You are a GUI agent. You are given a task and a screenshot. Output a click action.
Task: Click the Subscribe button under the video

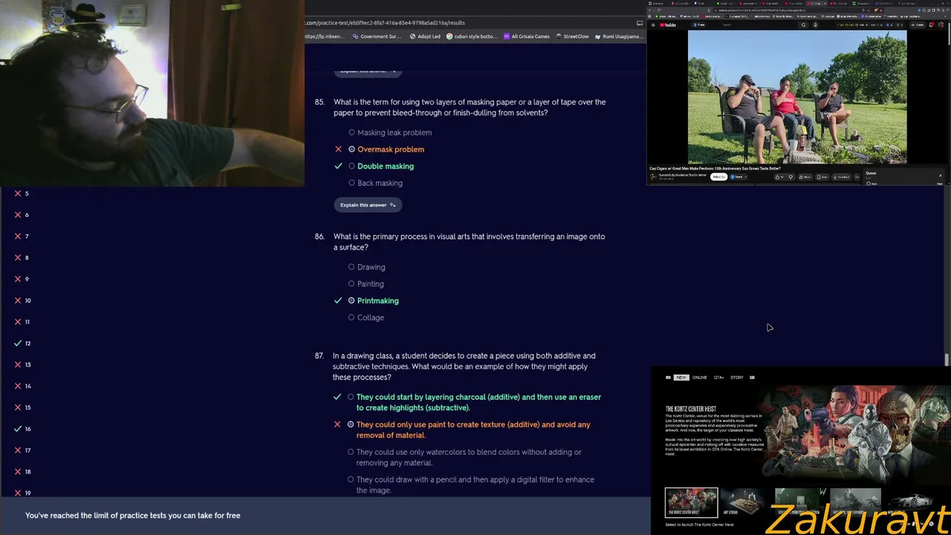click(718, 177)
